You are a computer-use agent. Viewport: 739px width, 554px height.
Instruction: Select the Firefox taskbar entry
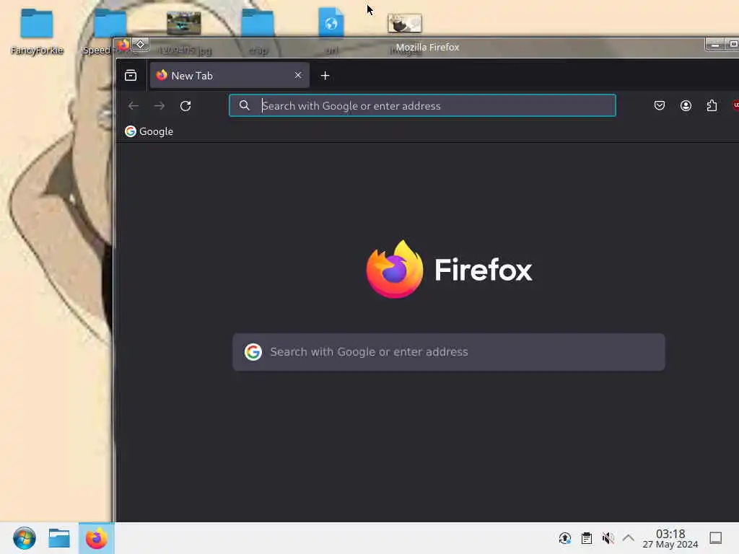click(96, 538)
